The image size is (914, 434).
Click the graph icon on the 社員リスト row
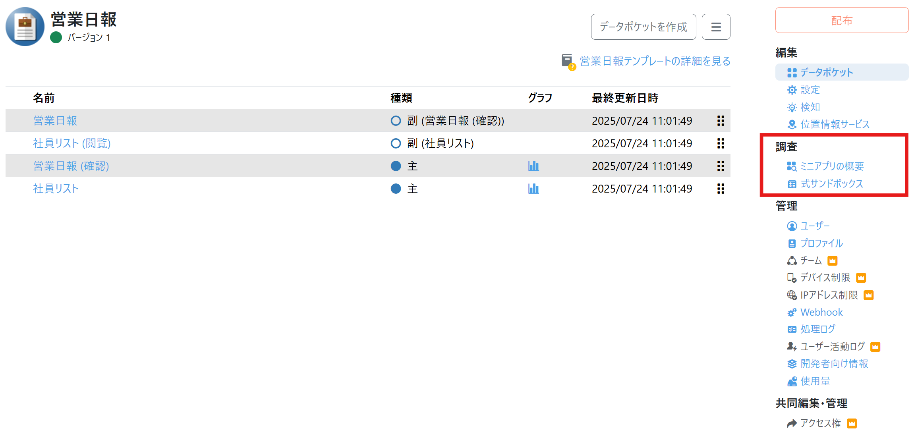click(533, 188)
